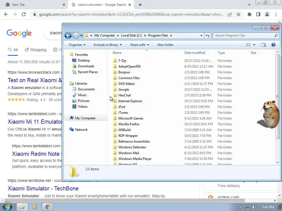Click the Explorer forward navigation arrow
Image resolution: width=282 pixels, height=211 pixels.
(76, 35)
